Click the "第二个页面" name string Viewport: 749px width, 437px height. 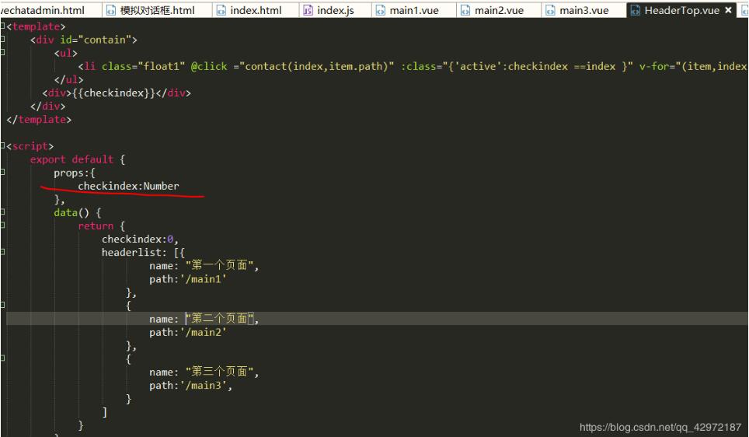[219, 319]
